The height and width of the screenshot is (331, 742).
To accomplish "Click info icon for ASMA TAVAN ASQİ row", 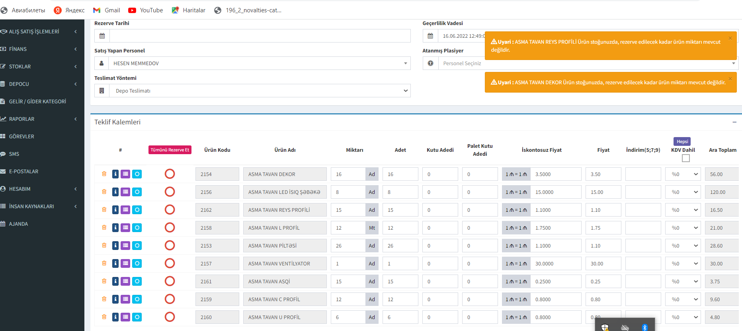I will coord(115,281).
